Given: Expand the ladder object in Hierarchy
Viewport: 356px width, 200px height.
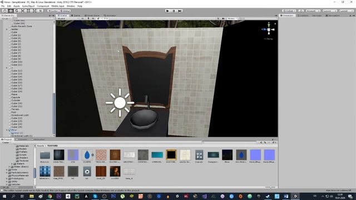Looking at the screenshot, I should (7, 29).
